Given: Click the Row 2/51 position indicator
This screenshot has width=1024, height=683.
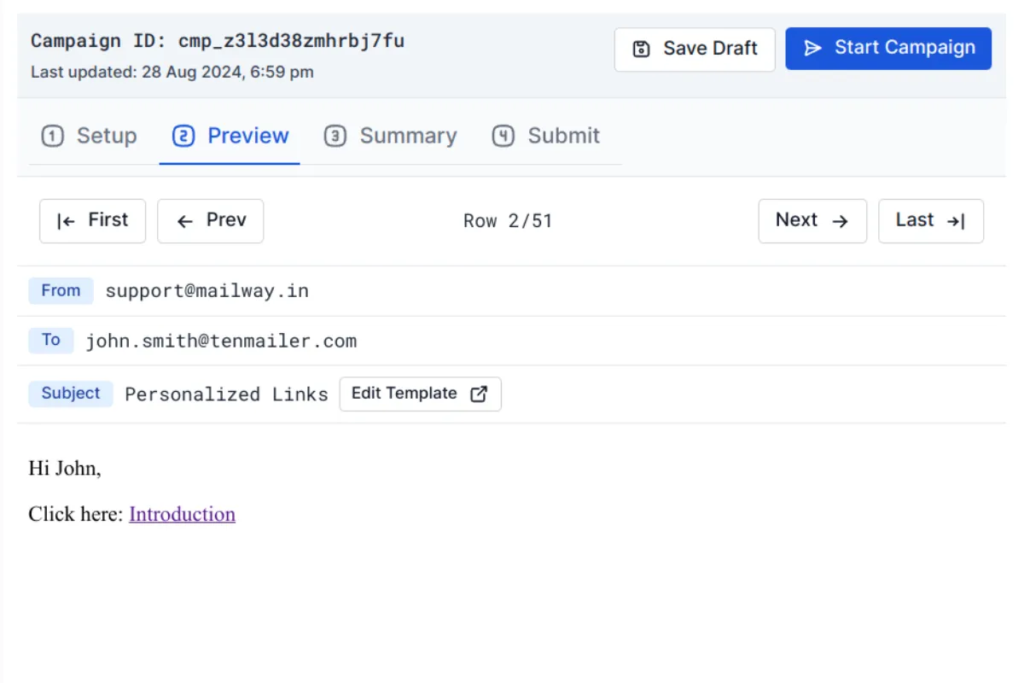Looking at the screenshot, I should (509, 220).
